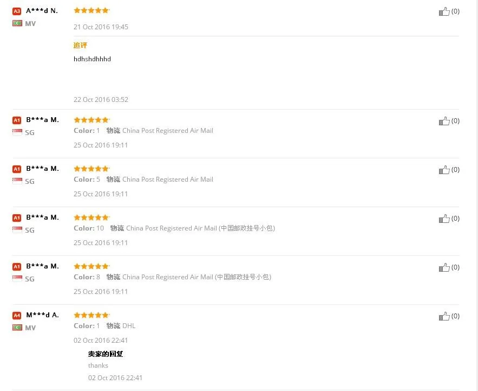Click the 卖家的回复 seller reply heading
This screenshot has height=391, width=478.
click(x=106, y=354)
